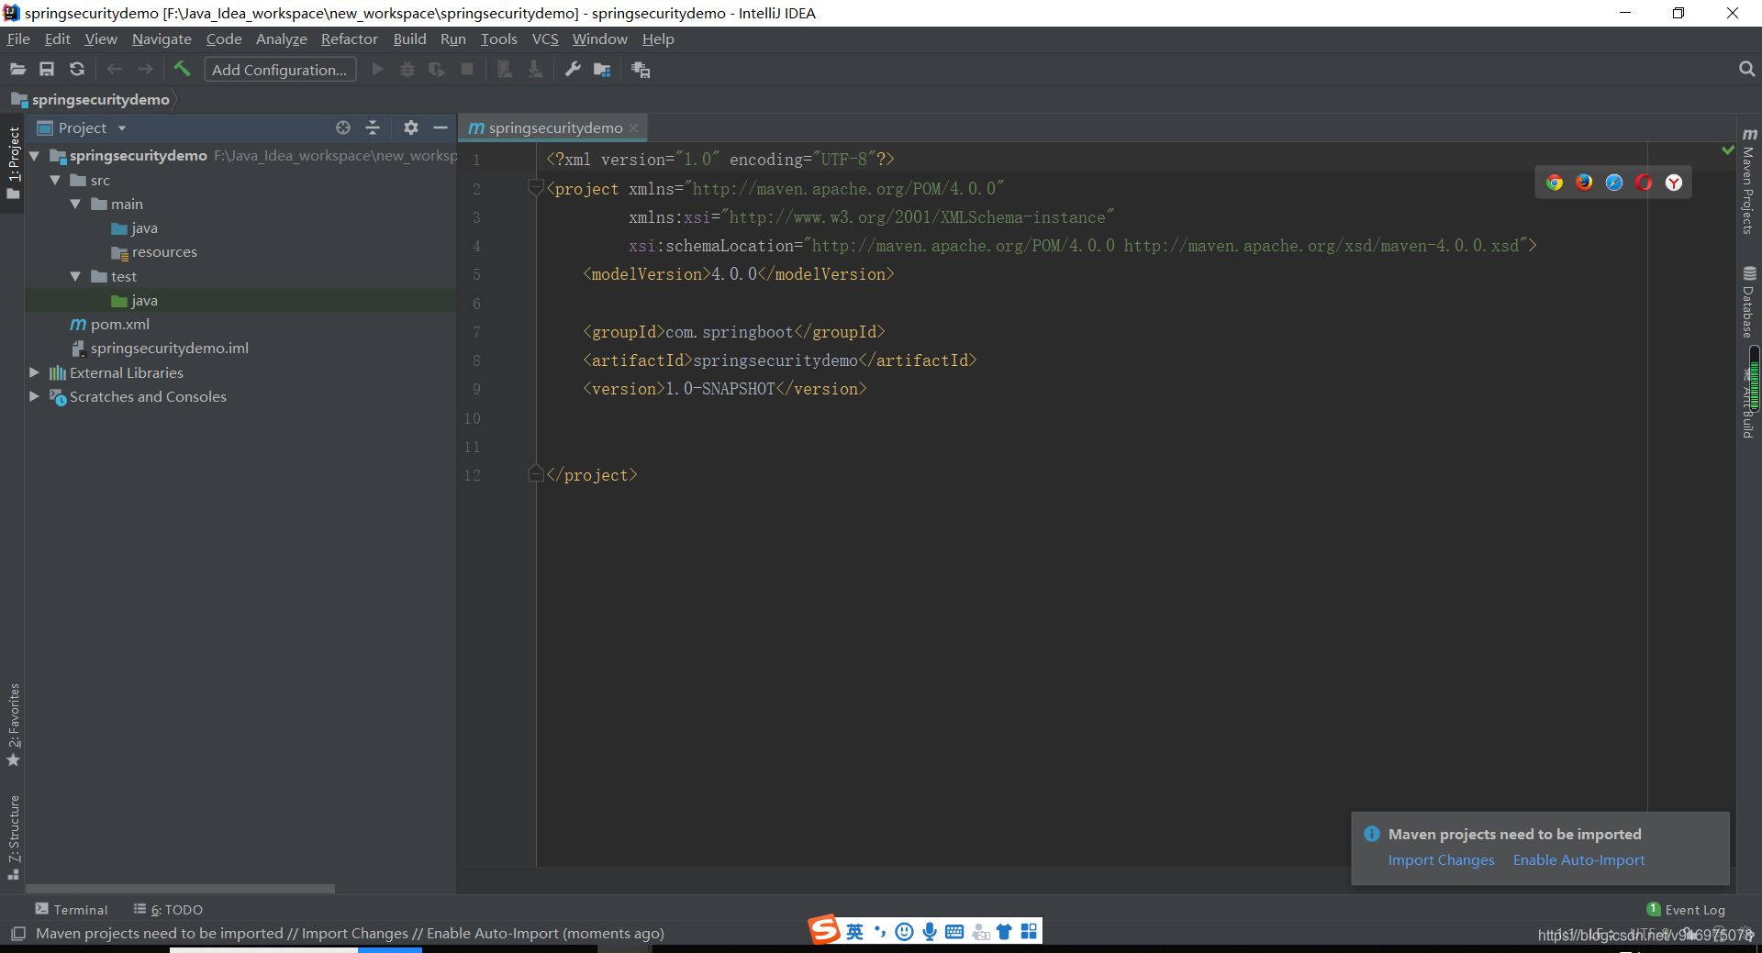Click the green Build Project hammer icon
The width and height of the screenshot is (1762, 953).
182,69
